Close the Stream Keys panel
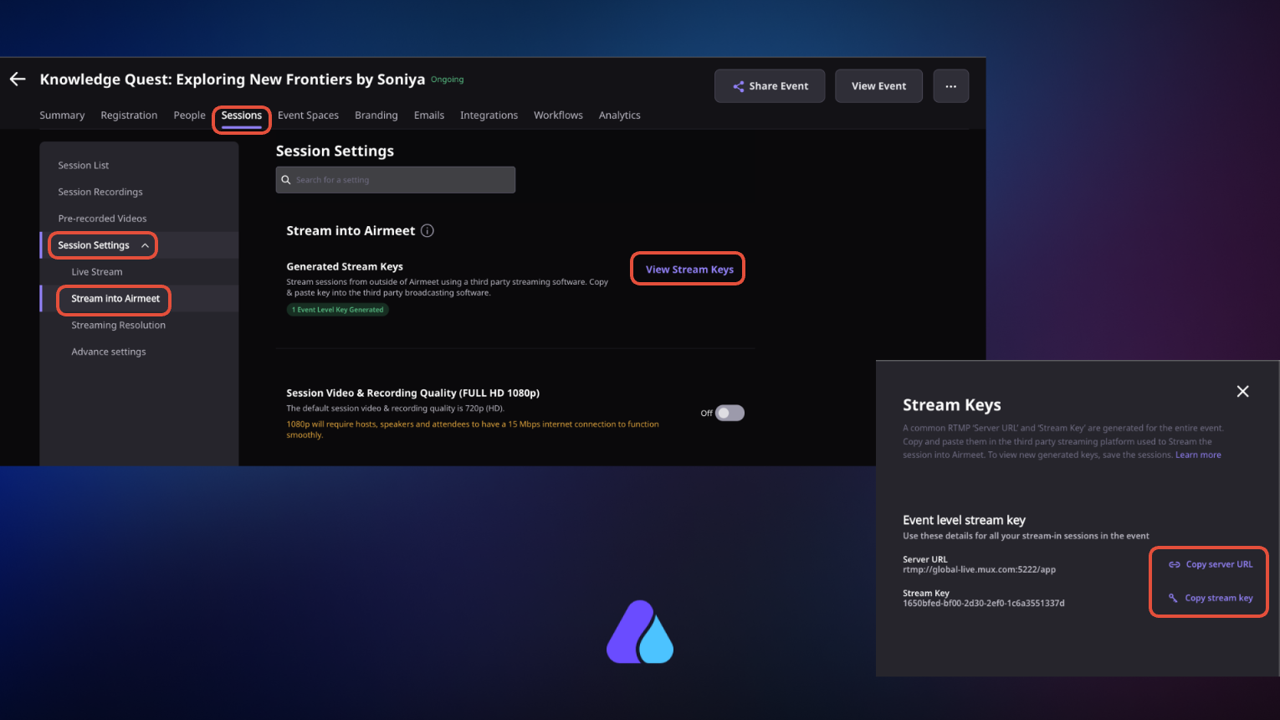 1242,391
